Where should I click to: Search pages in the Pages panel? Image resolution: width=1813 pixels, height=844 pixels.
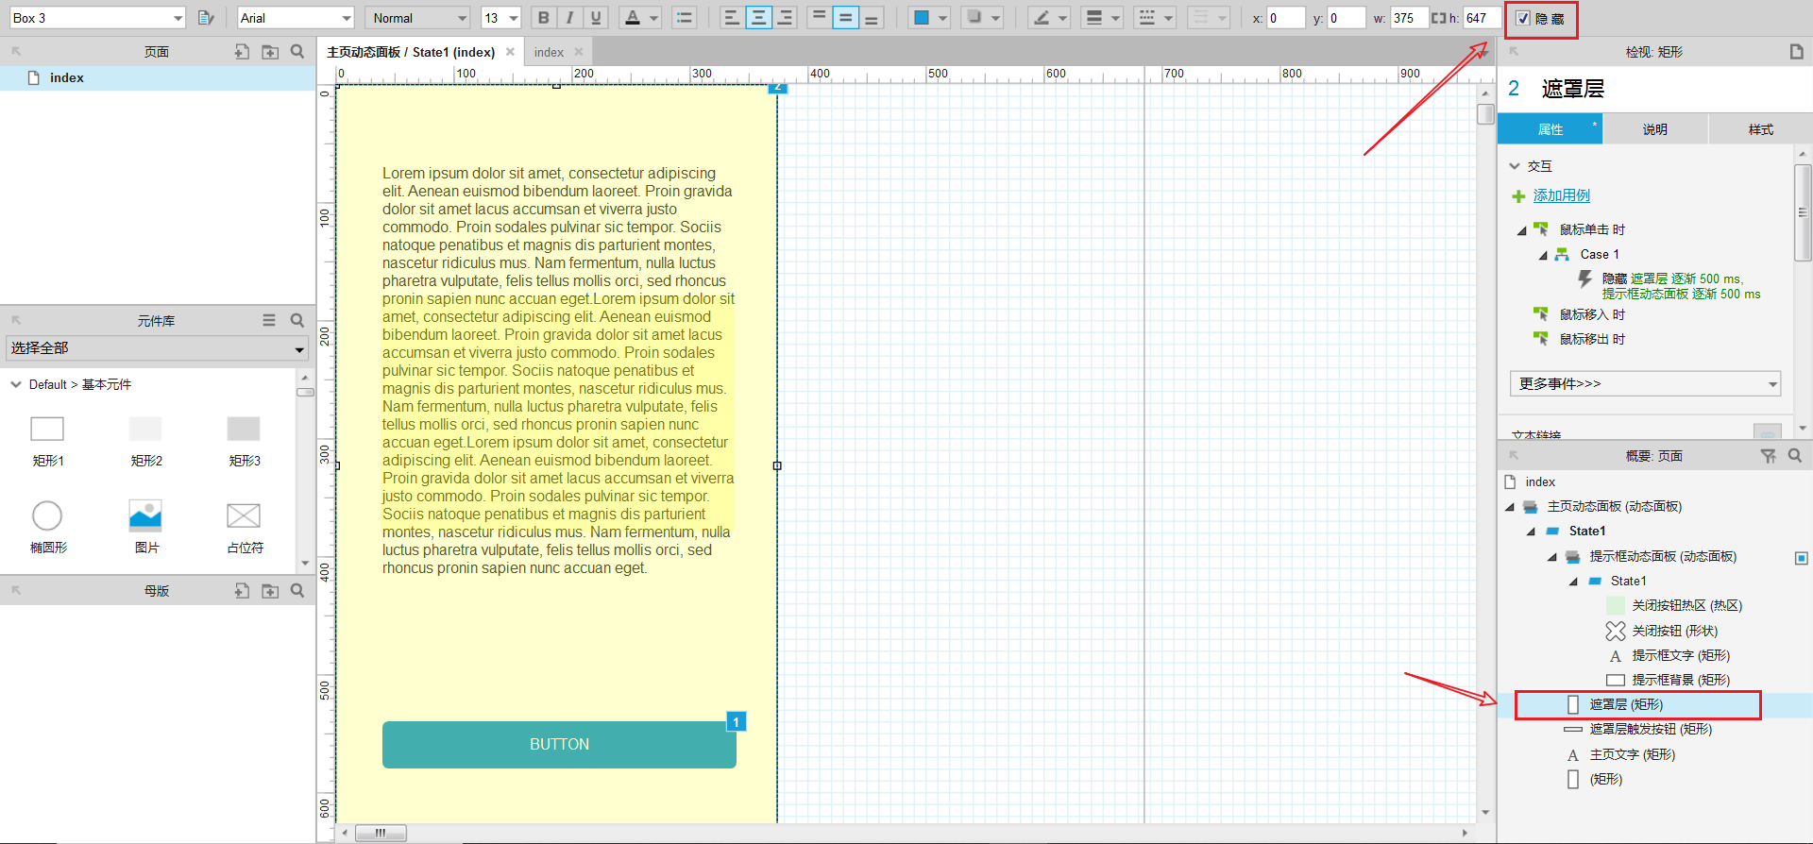tap(297, 52)
